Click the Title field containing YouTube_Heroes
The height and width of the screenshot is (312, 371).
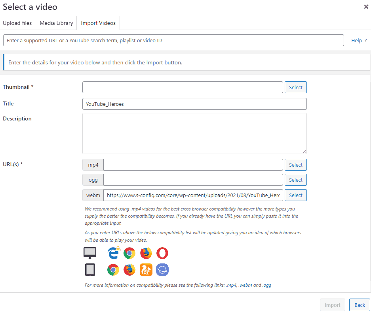click(194, 104)
